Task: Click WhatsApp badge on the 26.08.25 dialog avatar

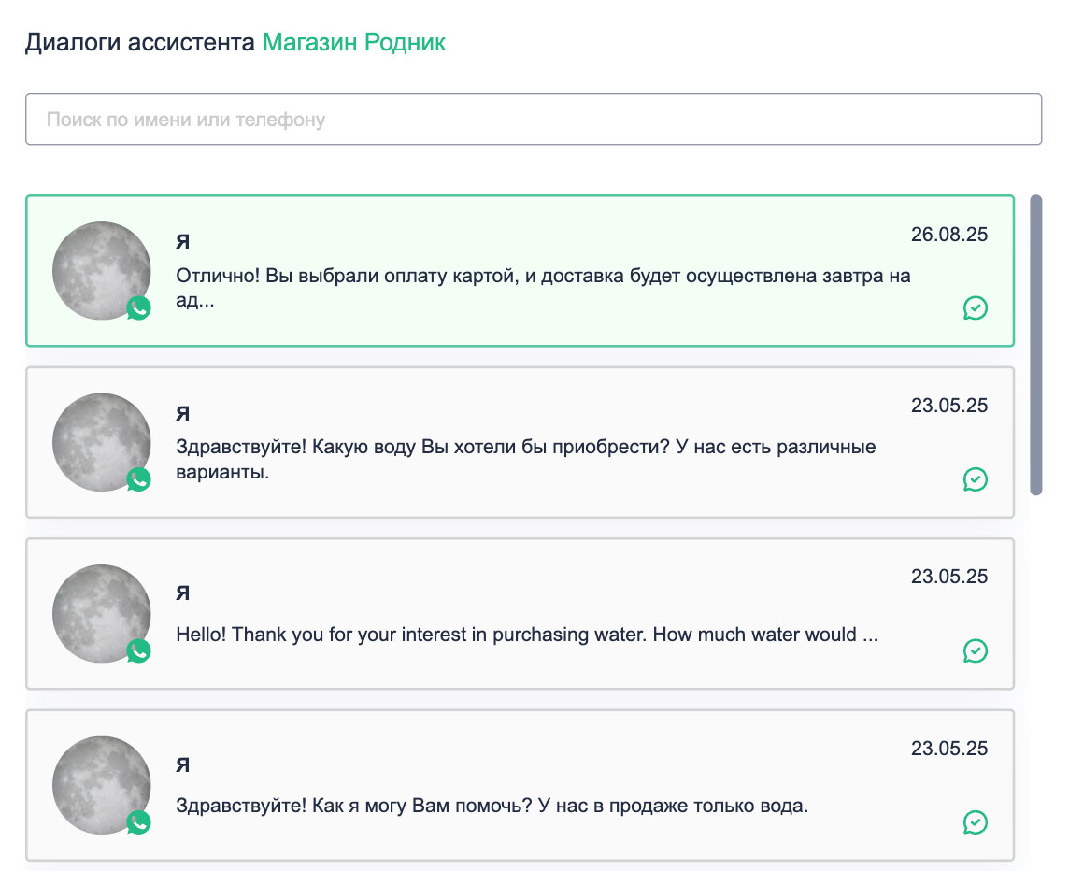Action: (138, 308)
